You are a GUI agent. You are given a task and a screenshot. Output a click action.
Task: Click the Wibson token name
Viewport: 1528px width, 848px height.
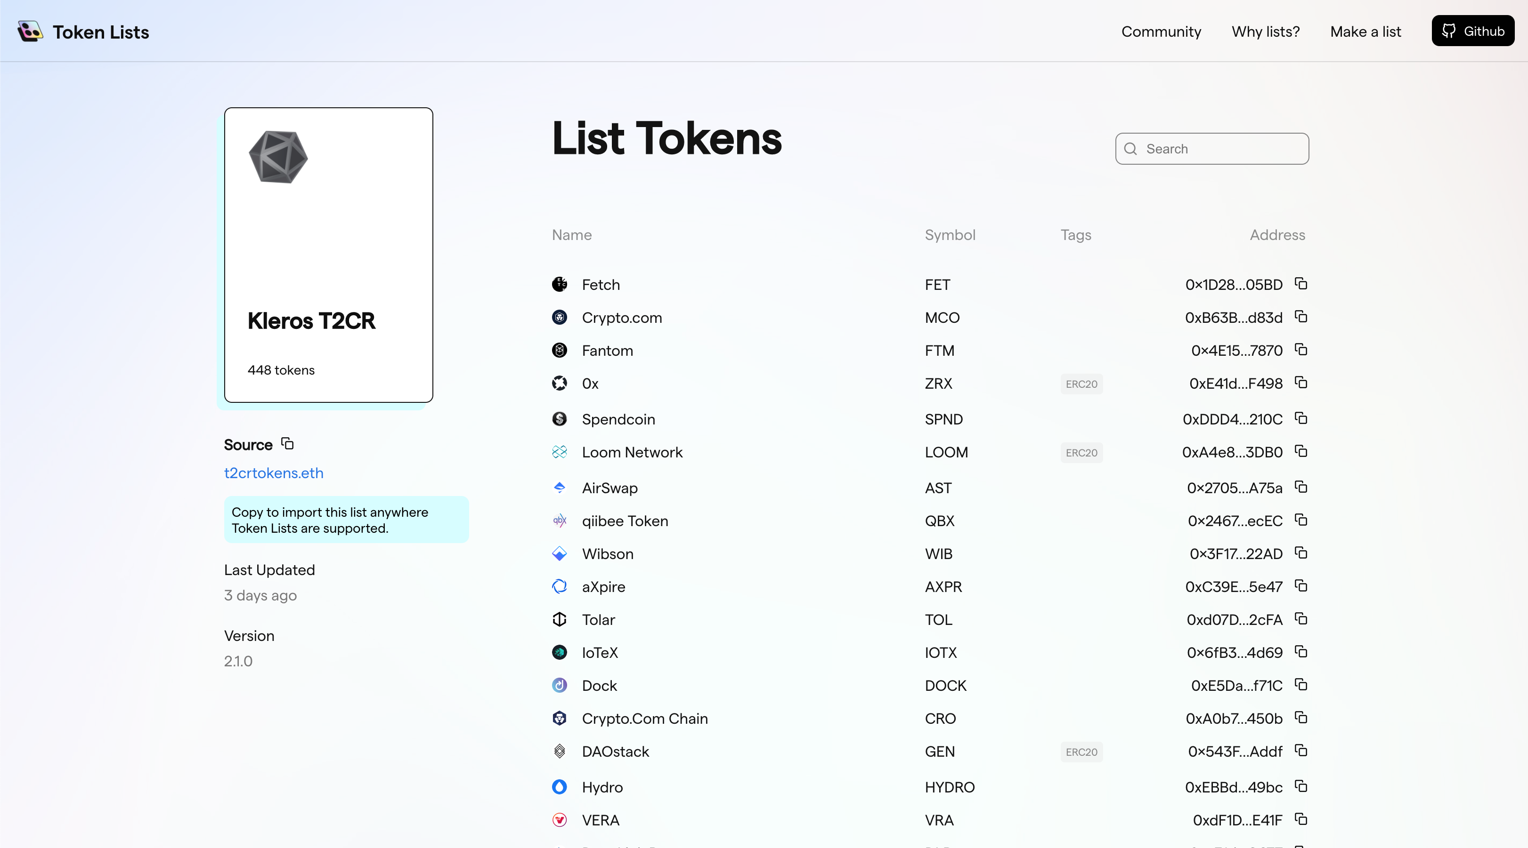coord(608,553)
